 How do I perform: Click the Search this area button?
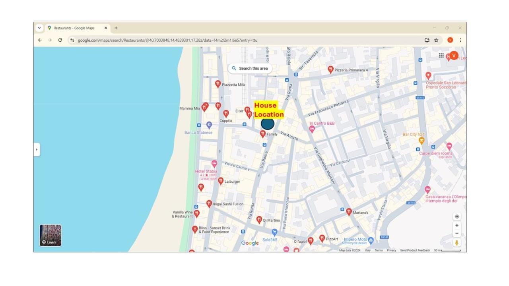[x=250, y=68]
